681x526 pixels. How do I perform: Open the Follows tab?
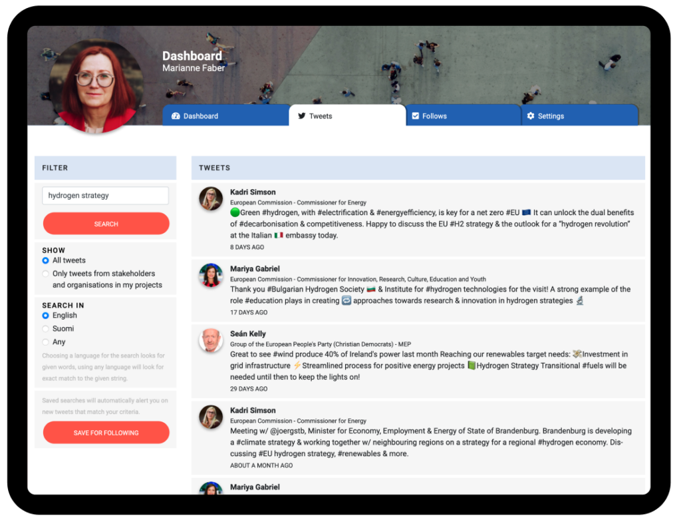[463, 116]
